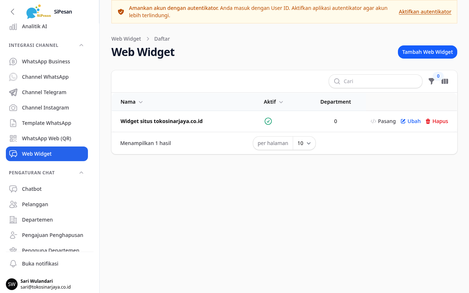Open the per halaman dropdown

[304, 143]
